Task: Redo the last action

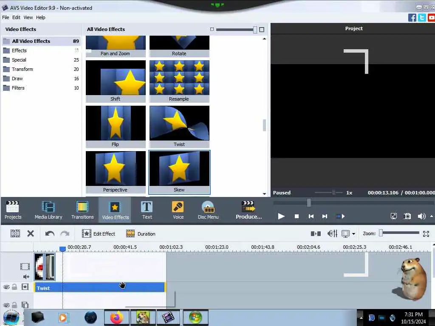Action: (x=65, y=234)
